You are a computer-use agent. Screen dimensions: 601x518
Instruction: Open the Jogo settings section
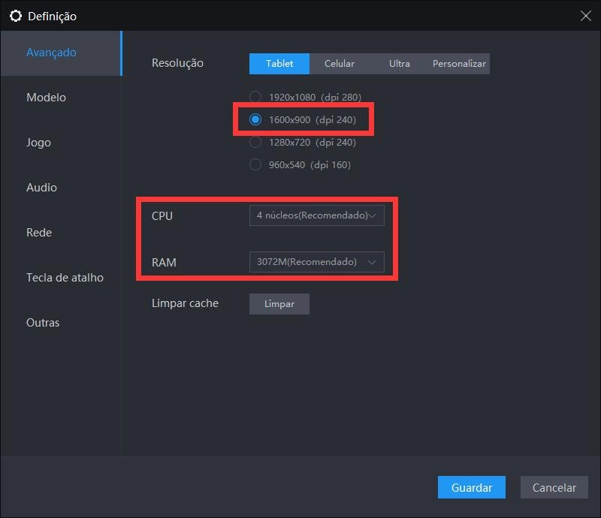point(38,143)
